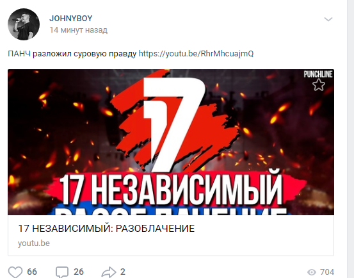The height and width of the screenshot is (278, 354).
Task: Follow the ПАНЧ mention link
Action: [19, 54]
